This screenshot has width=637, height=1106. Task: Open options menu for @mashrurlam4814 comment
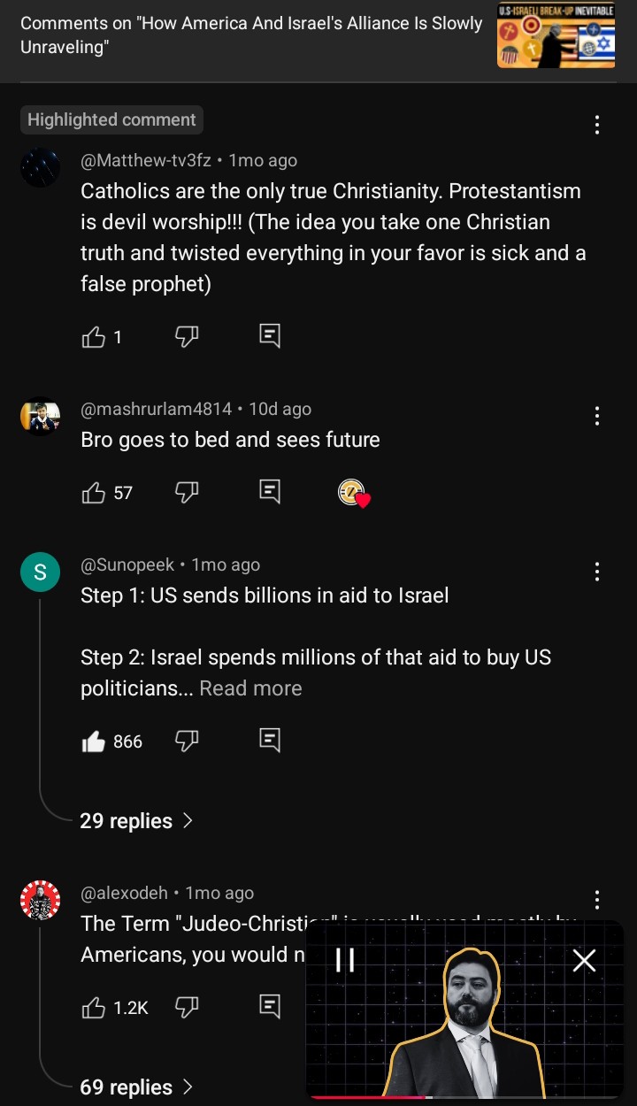(x=597, y=416)
